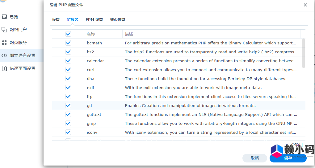This screenshot has width=315, height=168.
Task: Select the calendar extension name
Action: (95, 61)
